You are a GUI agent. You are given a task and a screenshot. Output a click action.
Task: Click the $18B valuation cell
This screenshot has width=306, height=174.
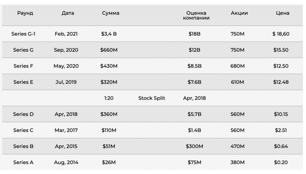(x=194, y=34)
